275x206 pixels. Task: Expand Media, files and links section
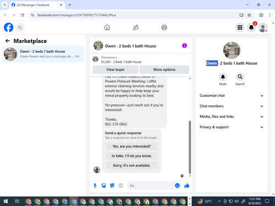tap(232, 116)
